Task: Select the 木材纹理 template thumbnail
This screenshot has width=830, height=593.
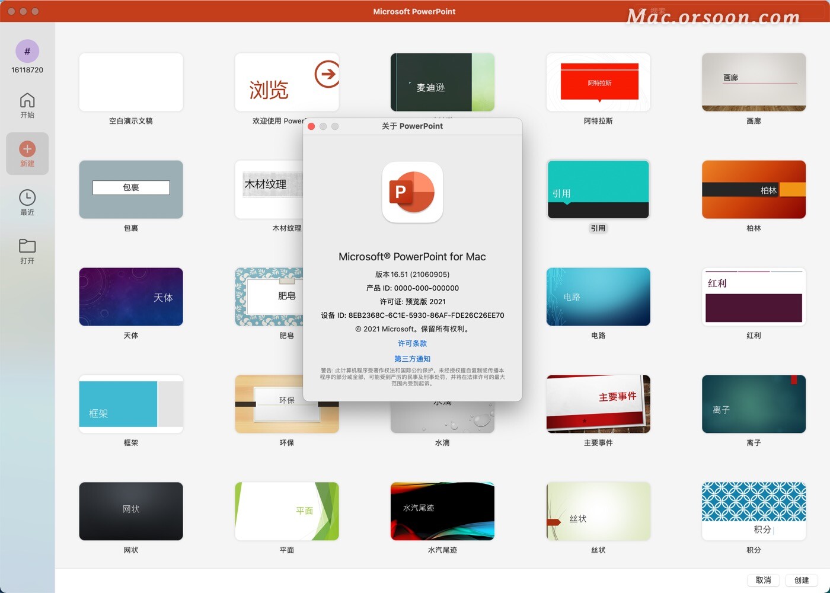Action: pyautogui.click(x=269, y=189)
